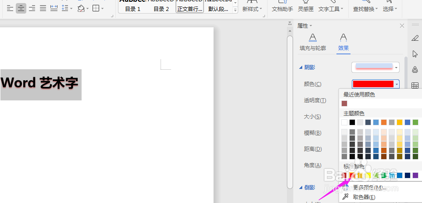The width and height of the screenshot is (422, 203).
Task: Close the 属性 properties panel
Action: (x=402, y=25)
